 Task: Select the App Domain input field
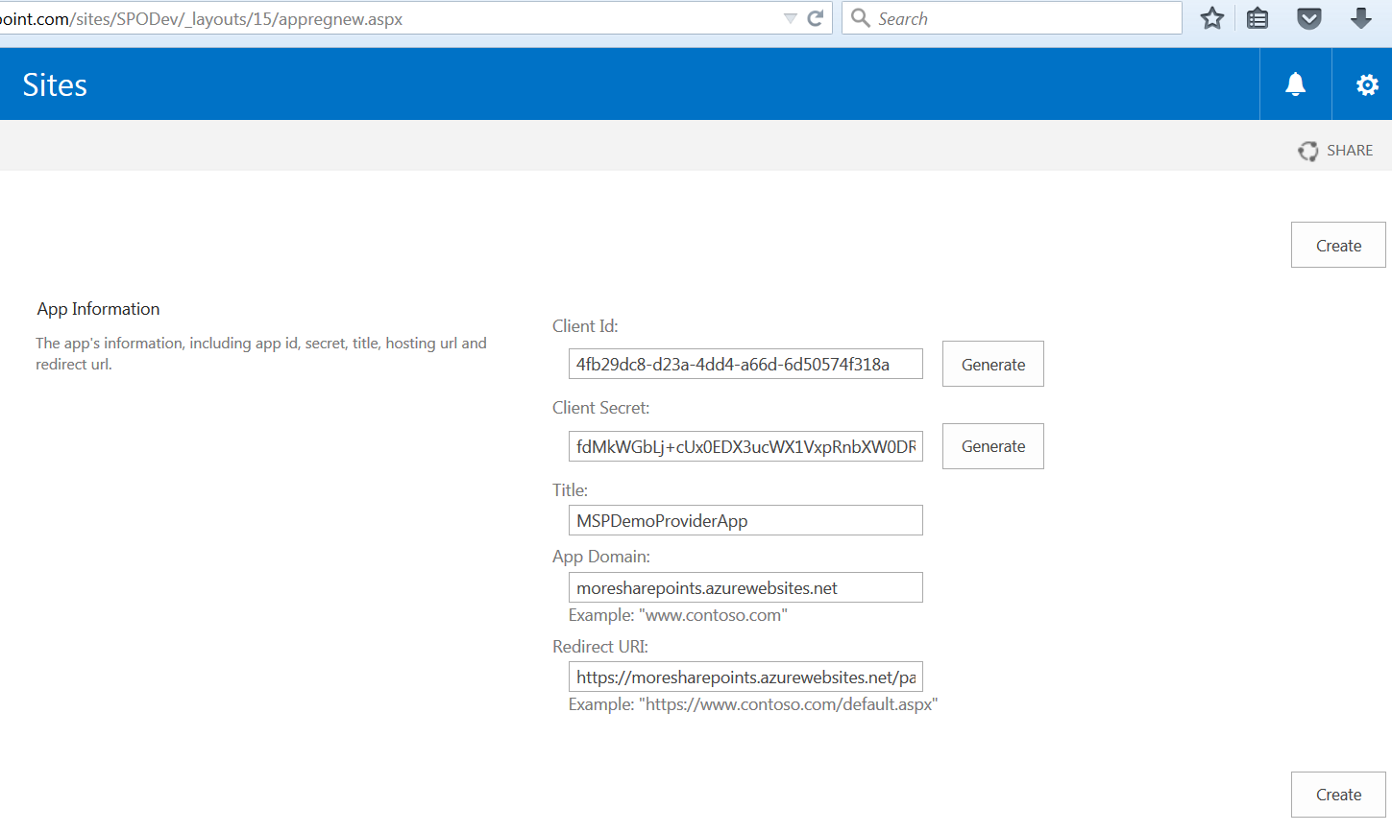[x=745, y=586]
